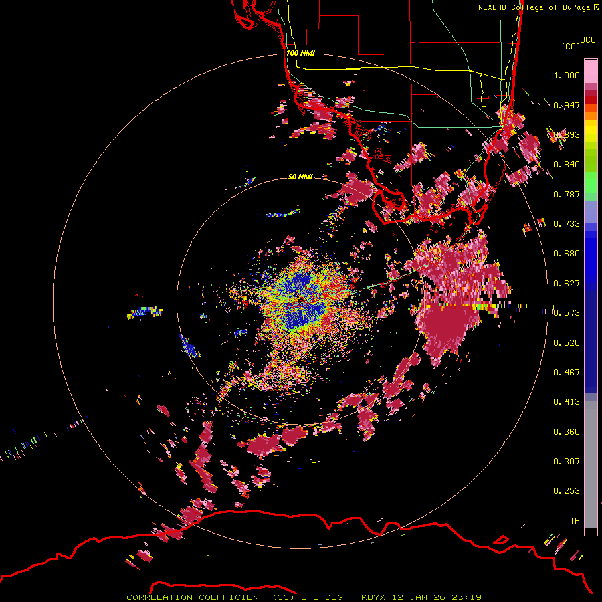The width and height of the screenshot is (602, 602).
Task: Click the 0.893 scale value
Action: 567,134
